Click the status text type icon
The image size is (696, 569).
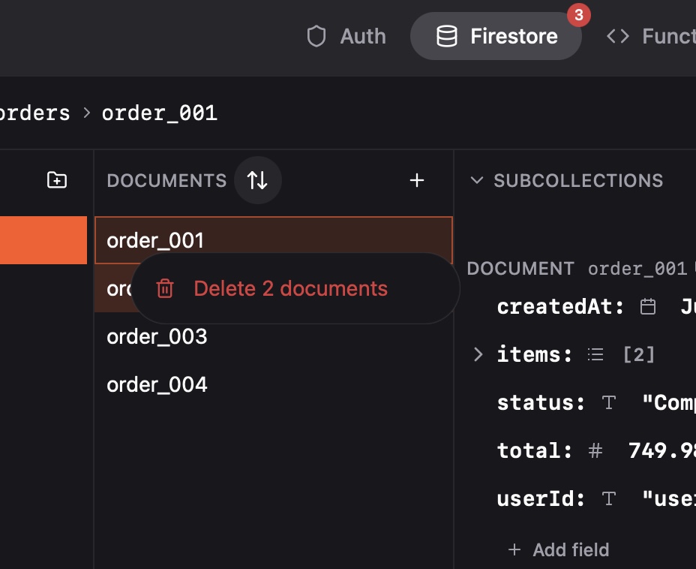point(608,403)
